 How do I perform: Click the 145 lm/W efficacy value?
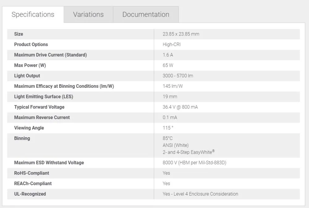click(173, 86)
